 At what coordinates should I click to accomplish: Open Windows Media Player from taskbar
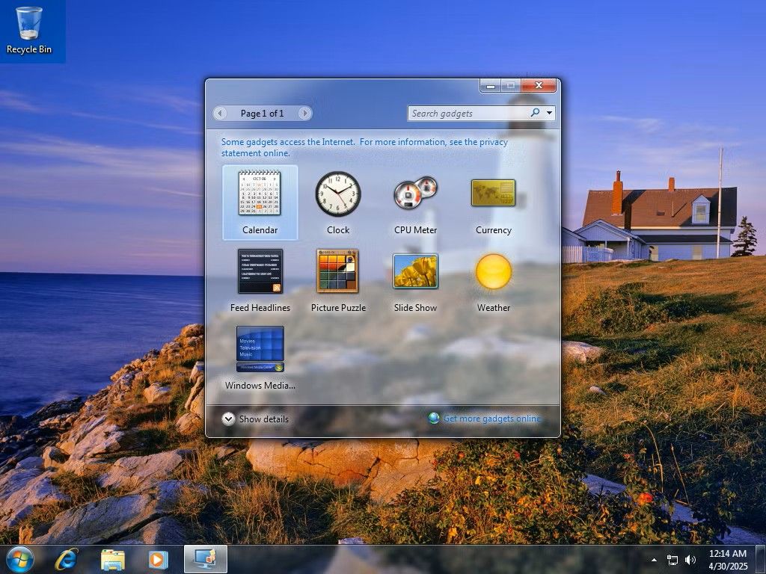click(x=159, y=558)
